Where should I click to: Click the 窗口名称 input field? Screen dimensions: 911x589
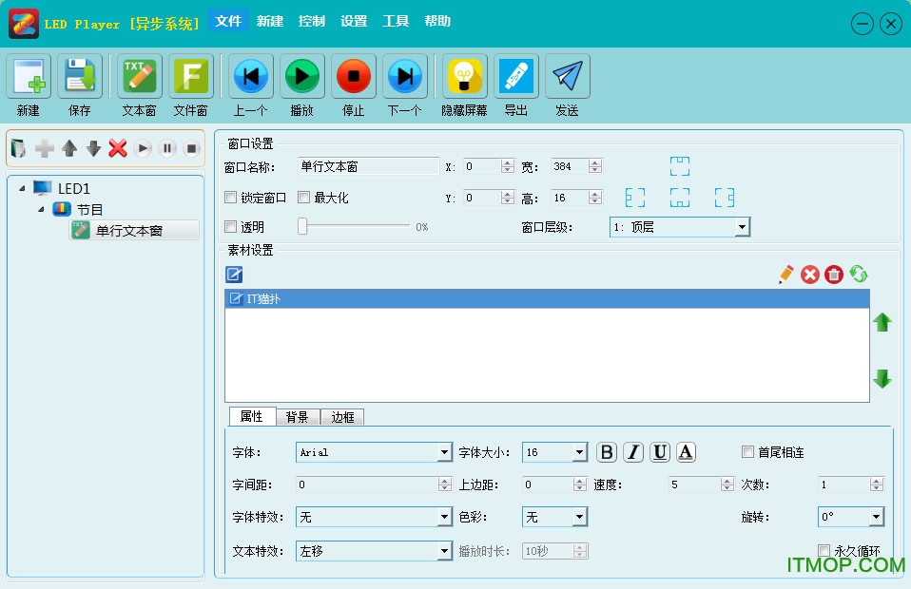click(x=368, y=166)
